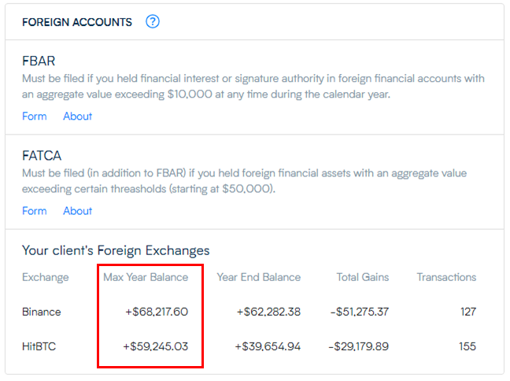Click the Total Gains column header

361,277
